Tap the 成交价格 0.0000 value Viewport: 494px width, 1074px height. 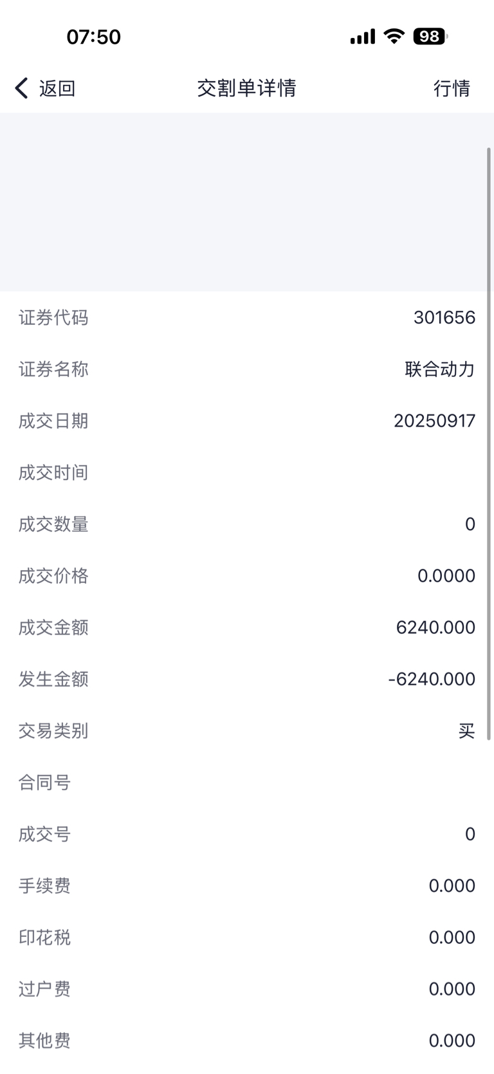[x=446, y=576]
